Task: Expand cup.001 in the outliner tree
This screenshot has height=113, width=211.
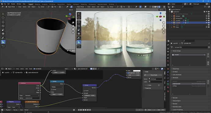Action: 172,20
